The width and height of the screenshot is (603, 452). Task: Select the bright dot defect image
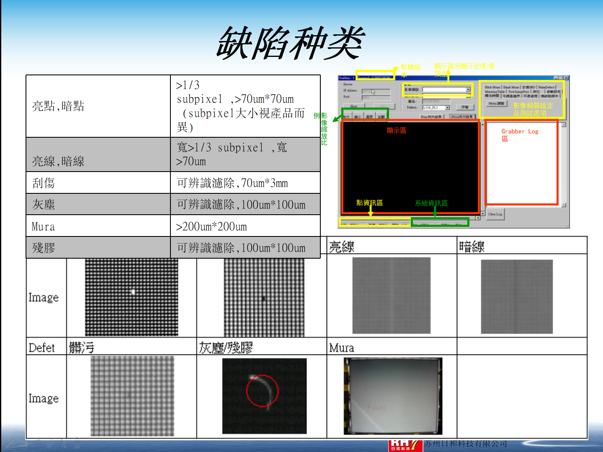(131, 297)
